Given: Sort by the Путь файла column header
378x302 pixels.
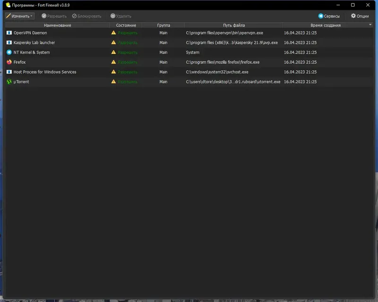Looking at the screenshot, I should 233,25.
